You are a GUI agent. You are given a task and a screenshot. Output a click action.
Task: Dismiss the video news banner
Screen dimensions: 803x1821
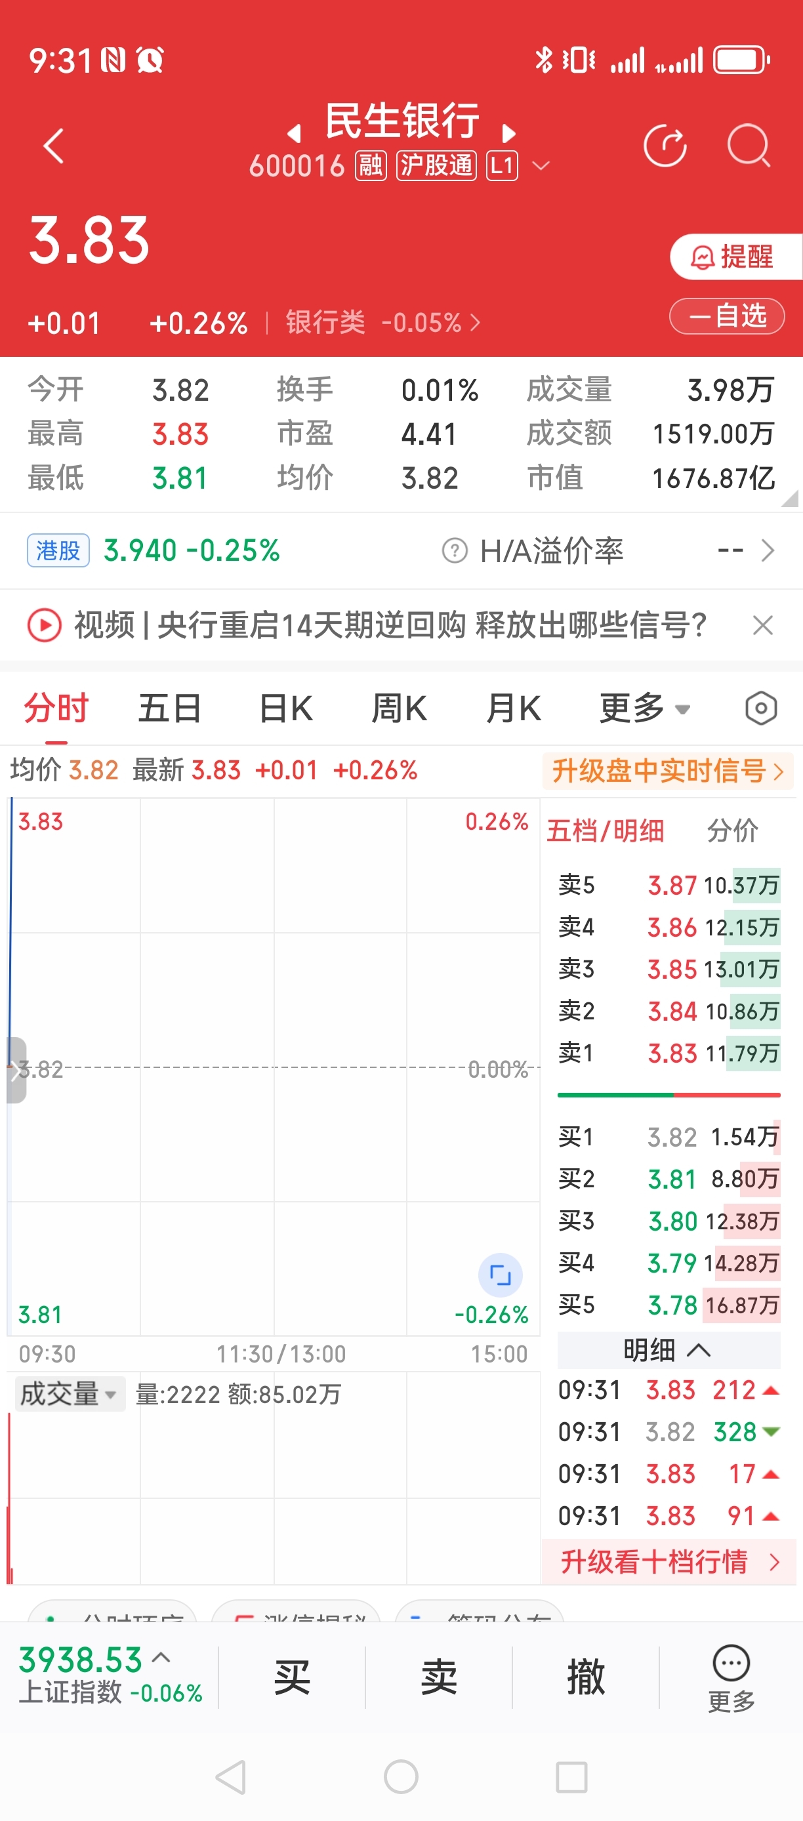(x=763, y=626)
